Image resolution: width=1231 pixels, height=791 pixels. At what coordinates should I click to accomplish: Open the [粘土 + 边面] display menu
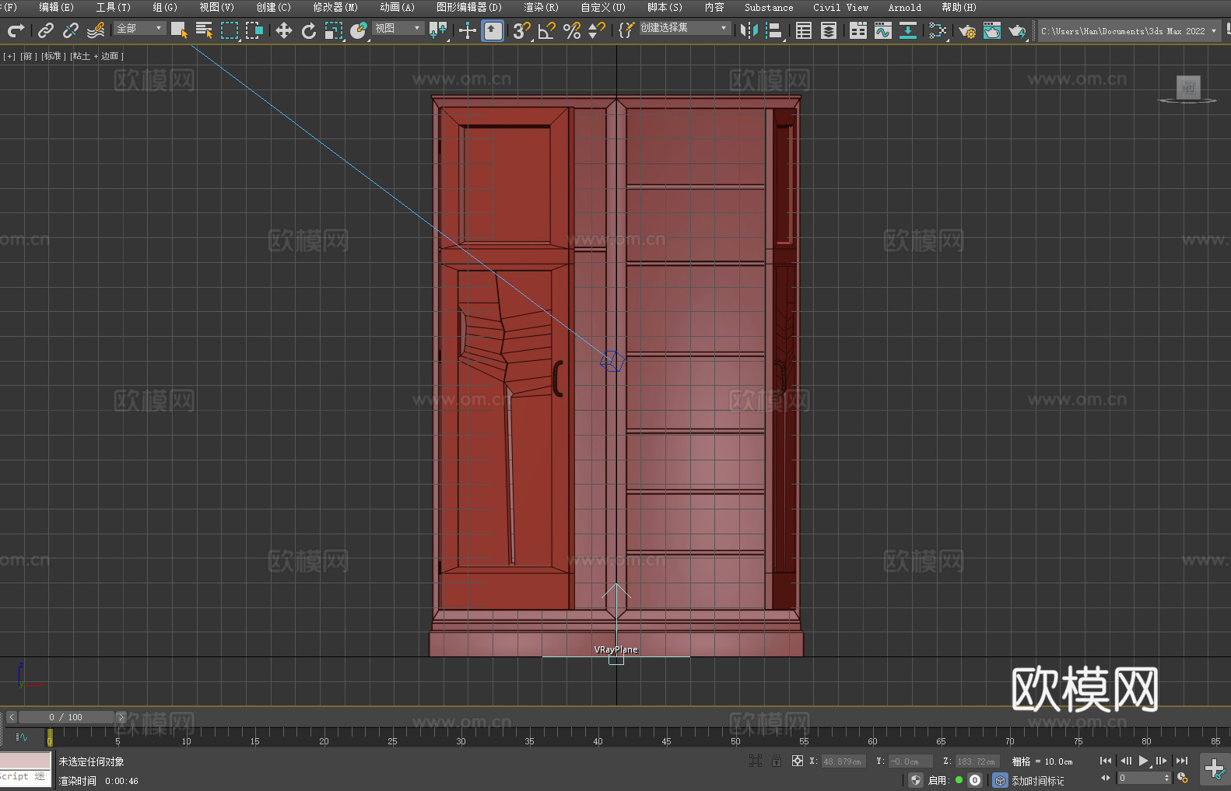pyautogui.click(x=96, y=56)
